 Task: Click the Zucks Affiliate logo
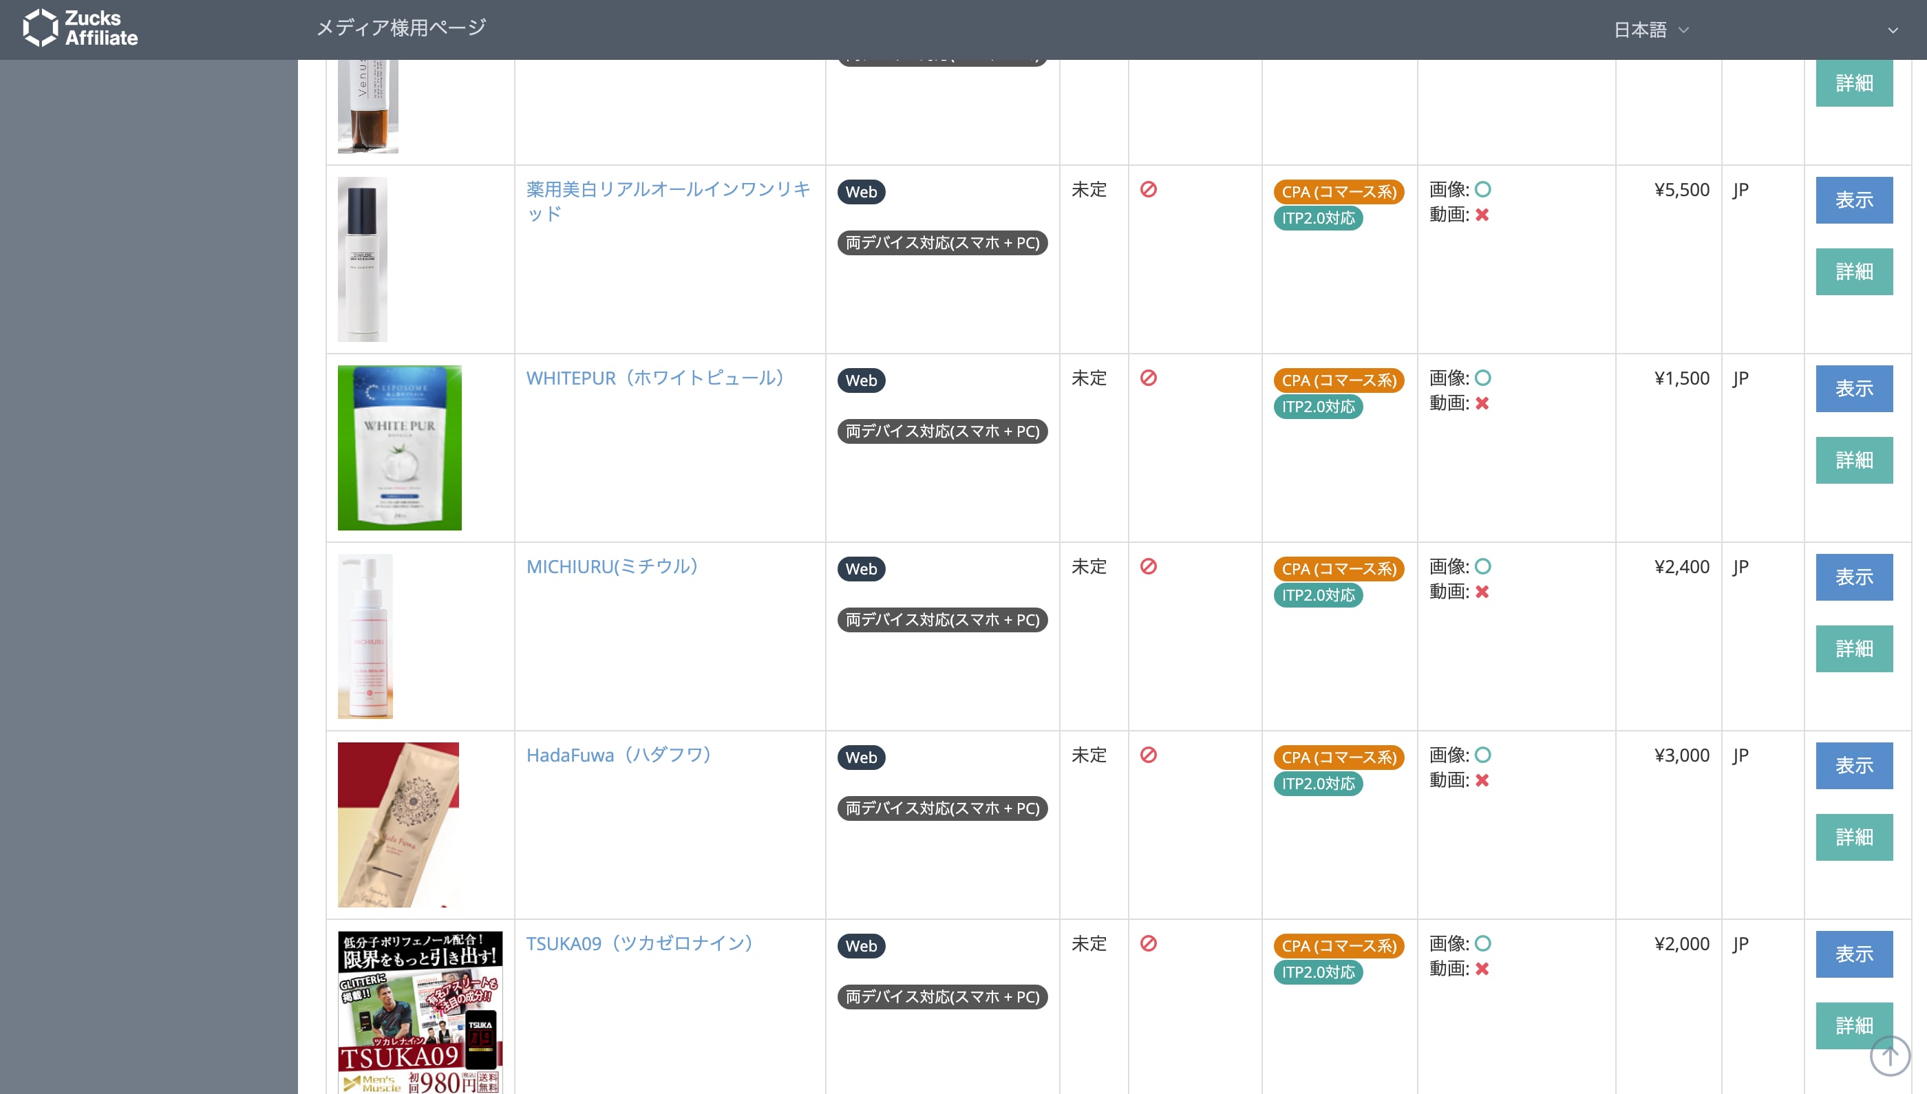coord(81,28)
